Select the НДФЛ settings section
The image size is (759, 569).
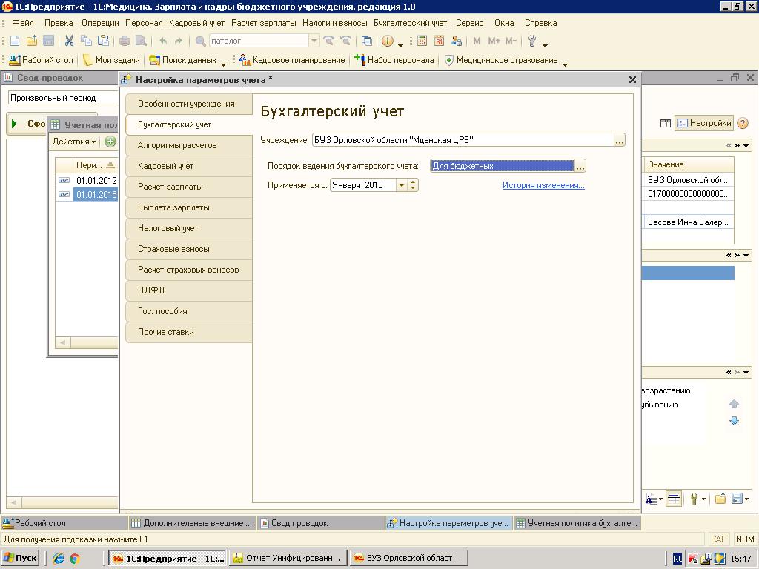(x=189, y=290)
